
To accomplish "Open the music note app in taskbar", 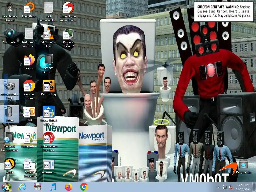I will [53, 187].
